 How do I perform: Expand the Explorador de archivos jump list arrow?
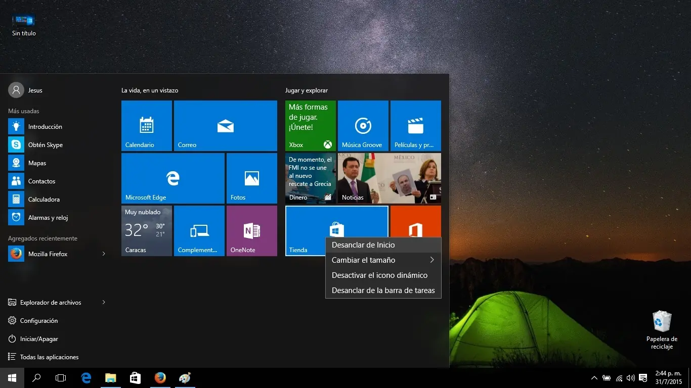103,302
